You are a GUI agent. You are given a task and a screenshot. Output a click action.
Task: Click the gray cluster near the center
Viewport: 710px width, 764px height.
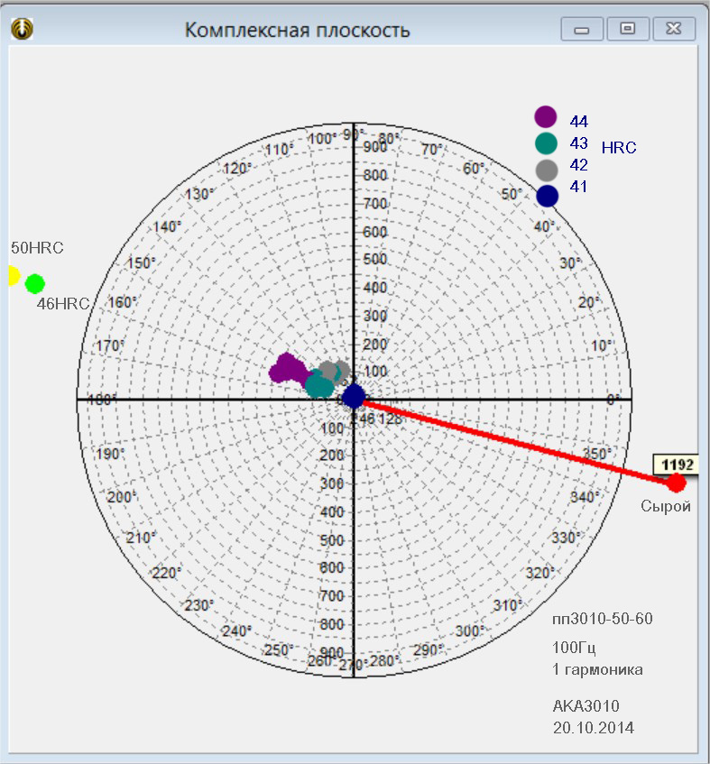(x=334, y=372)
